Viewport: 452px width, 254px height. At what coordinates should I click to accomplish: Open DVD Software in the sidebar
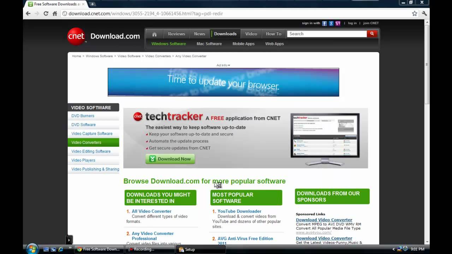tap(83, 125)
